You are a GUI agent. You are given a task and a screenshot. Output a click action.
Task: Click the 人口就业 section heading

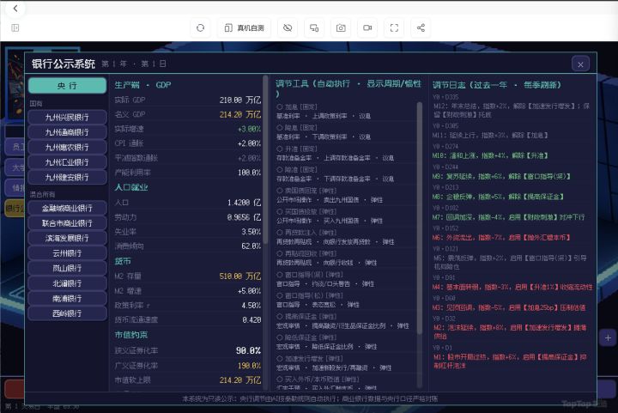[131, 187]
